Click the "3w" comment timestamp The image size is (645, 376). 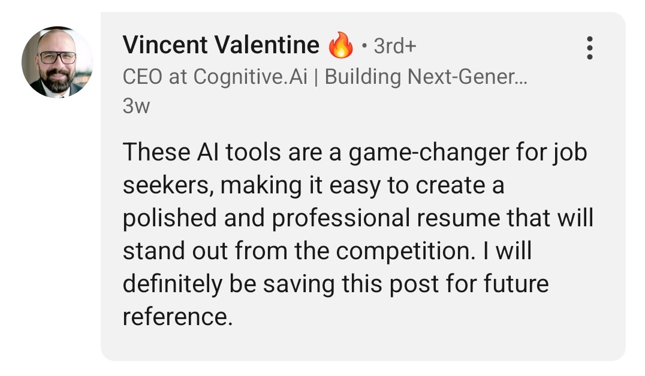click(135, 107)
